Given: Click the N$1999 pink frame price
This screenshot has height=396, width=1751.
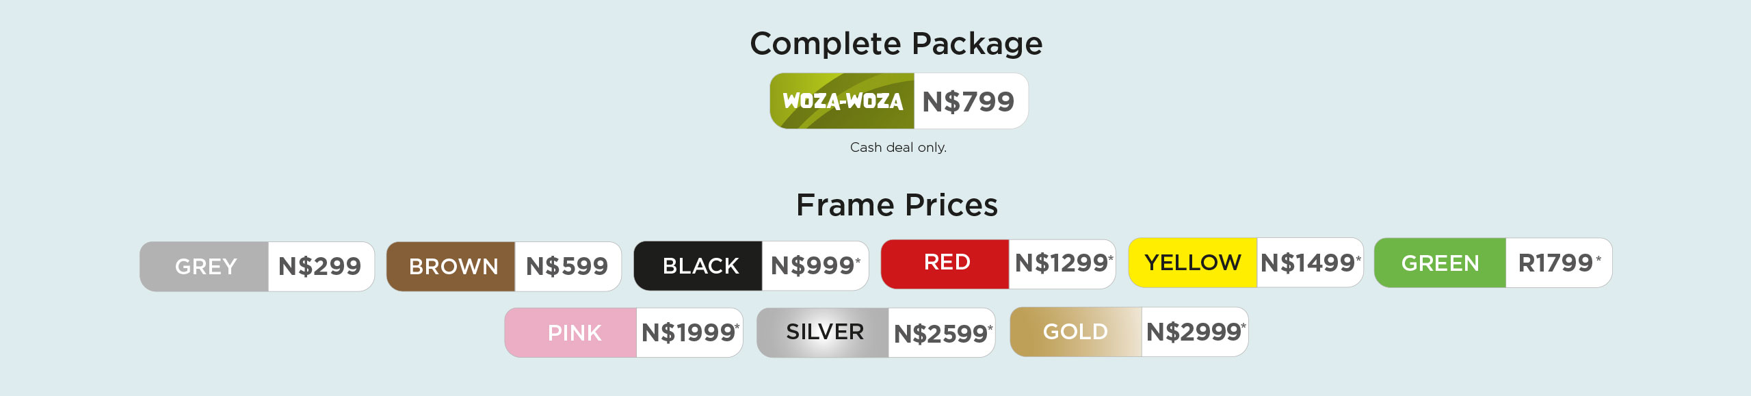Looking at the screenshot, I should pos(690,333).
